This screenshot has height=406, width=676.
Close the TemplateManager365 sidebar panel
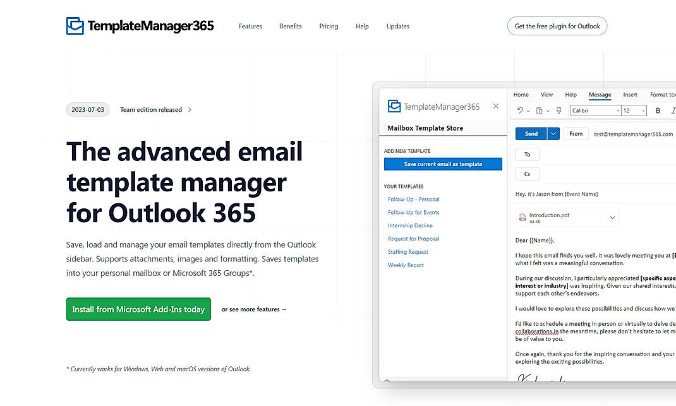[x=496, y=106]
